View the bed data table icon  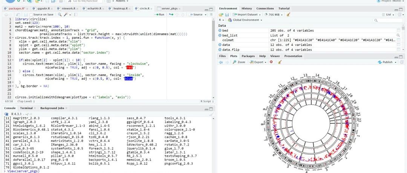point(398,30)
